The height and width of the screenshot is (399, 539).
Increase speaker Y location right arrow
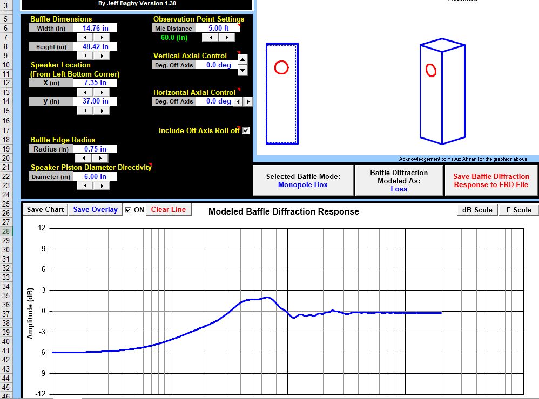(x=102, y=111)
